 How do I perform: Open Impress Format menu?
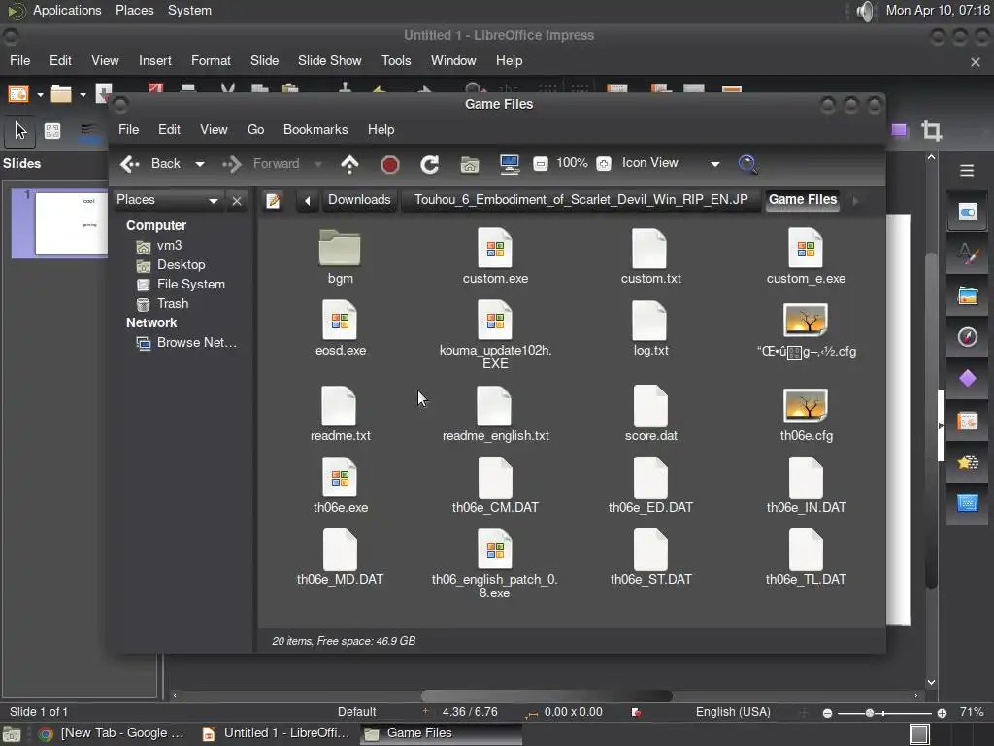click(211, 61)
